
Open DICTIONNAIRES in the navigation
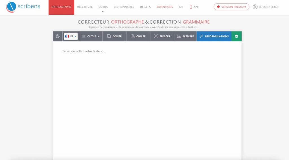124,7
